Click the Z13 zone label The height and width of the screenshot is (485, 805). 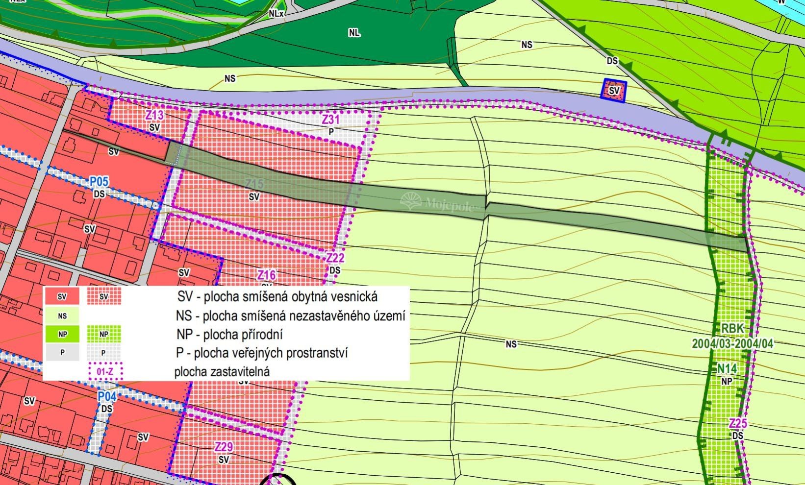(154, 116)
